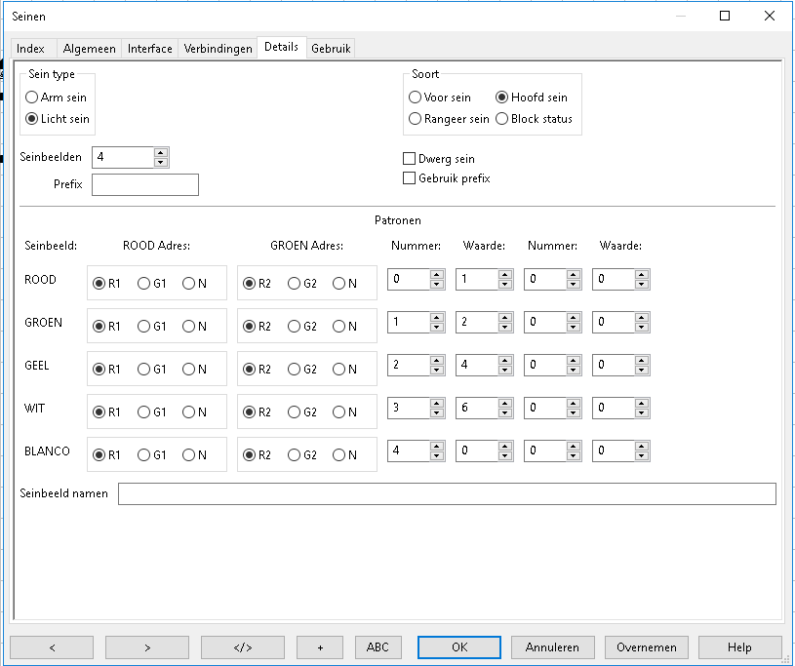795x666 pixels.
Task: Tick the Gebruik prefix checkbox
Action: (x=410, y=178)
